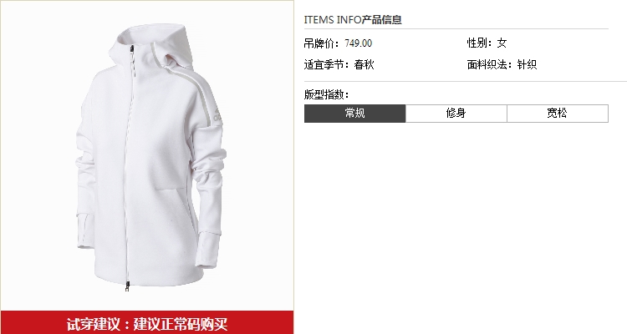This screenshot has height=334, width=627.
Task: Click the white hooded jacket image
Action: tap(151, 157)
